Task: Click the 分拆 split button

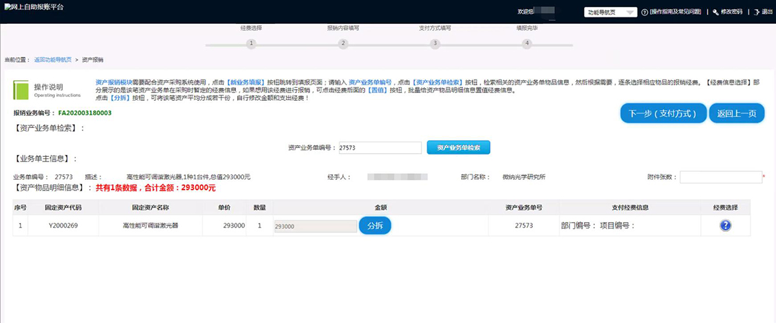Action: click(375, 226)
